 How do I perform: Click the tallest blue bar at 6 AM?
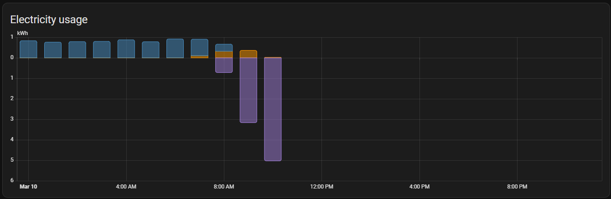coord(175,48)
